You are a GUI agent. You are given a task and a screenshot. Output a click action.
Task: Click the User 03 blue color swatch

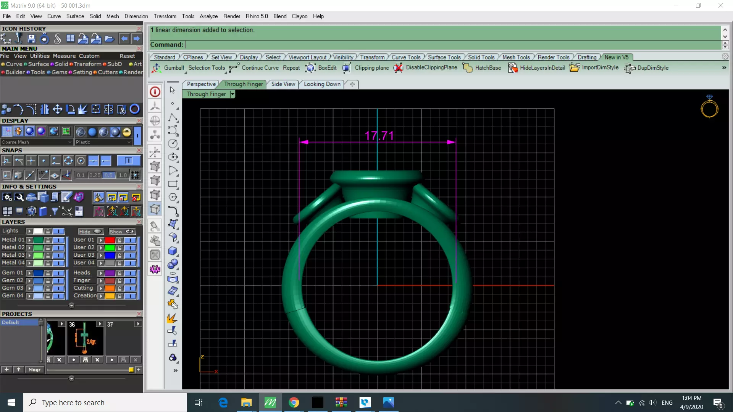pos(110,255)
